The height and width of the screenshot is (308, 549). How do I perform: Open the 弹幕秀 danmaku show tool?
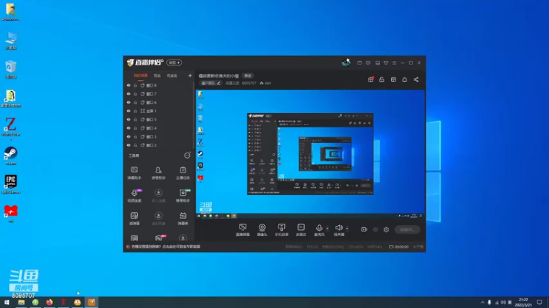183,218
